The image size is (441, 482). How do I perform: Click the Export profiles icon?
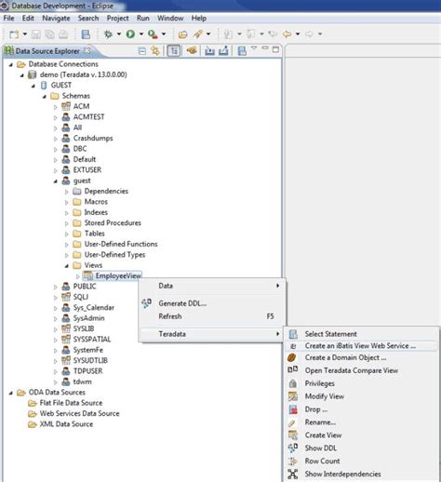pos(223,50)
